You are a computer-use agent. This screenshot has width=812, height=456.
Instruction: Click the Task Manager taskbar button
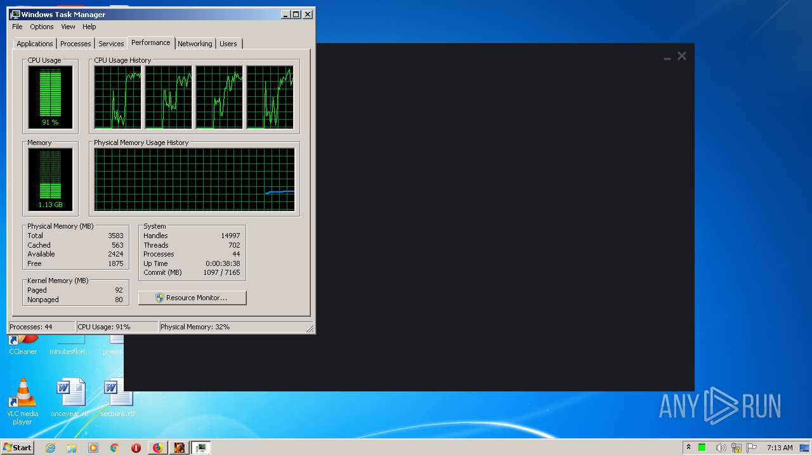coord(201,448)
